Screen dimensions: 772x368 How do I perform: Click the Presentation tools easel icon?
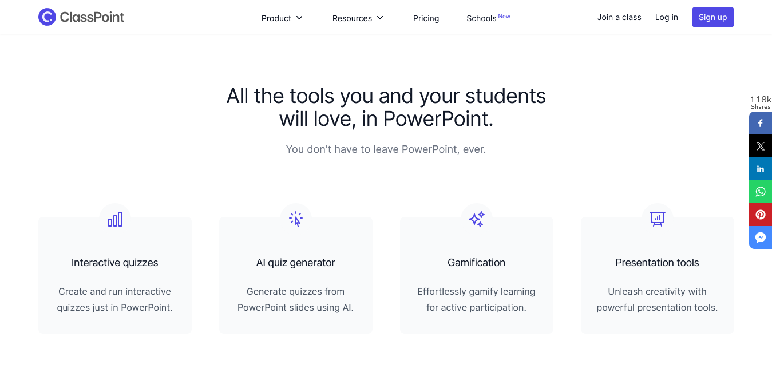(658, 219)
